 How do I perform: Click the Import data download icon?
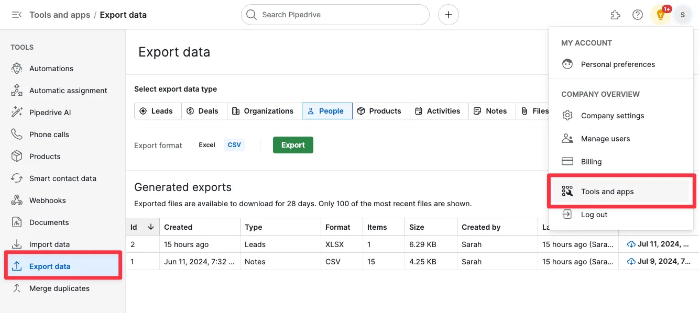pyautogui.click(x=17, y=244)
